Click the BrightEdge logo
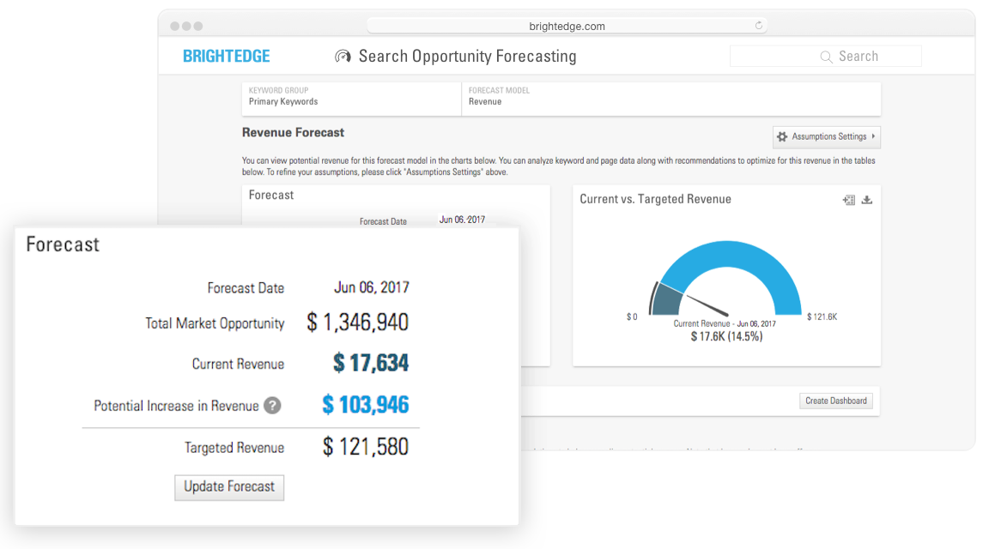Image resolution: width=989 pixels, height=549 pixels. click(227, 57)
